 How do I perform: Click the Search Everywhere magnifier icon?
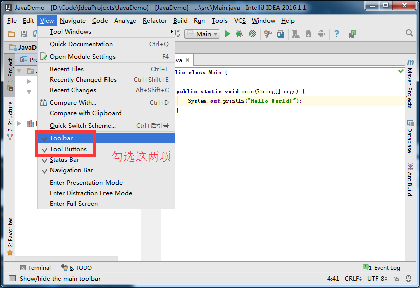tap(409, 33)
